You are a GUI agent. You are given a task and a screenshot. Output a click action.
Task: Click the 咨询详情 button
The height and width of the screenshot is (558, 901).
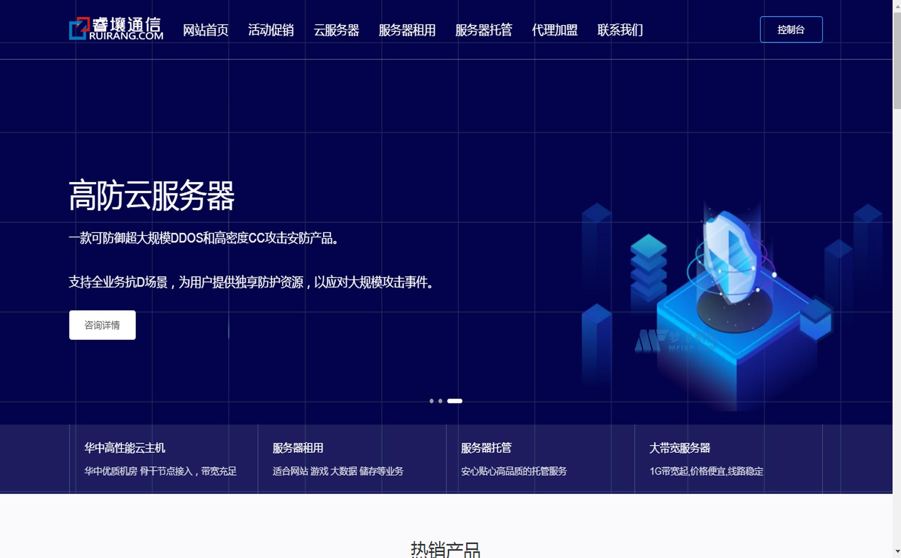tap(102, 324)
